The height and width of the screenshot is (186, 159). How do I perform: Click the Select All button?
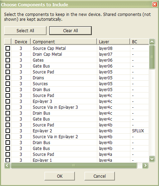[25, 30]
